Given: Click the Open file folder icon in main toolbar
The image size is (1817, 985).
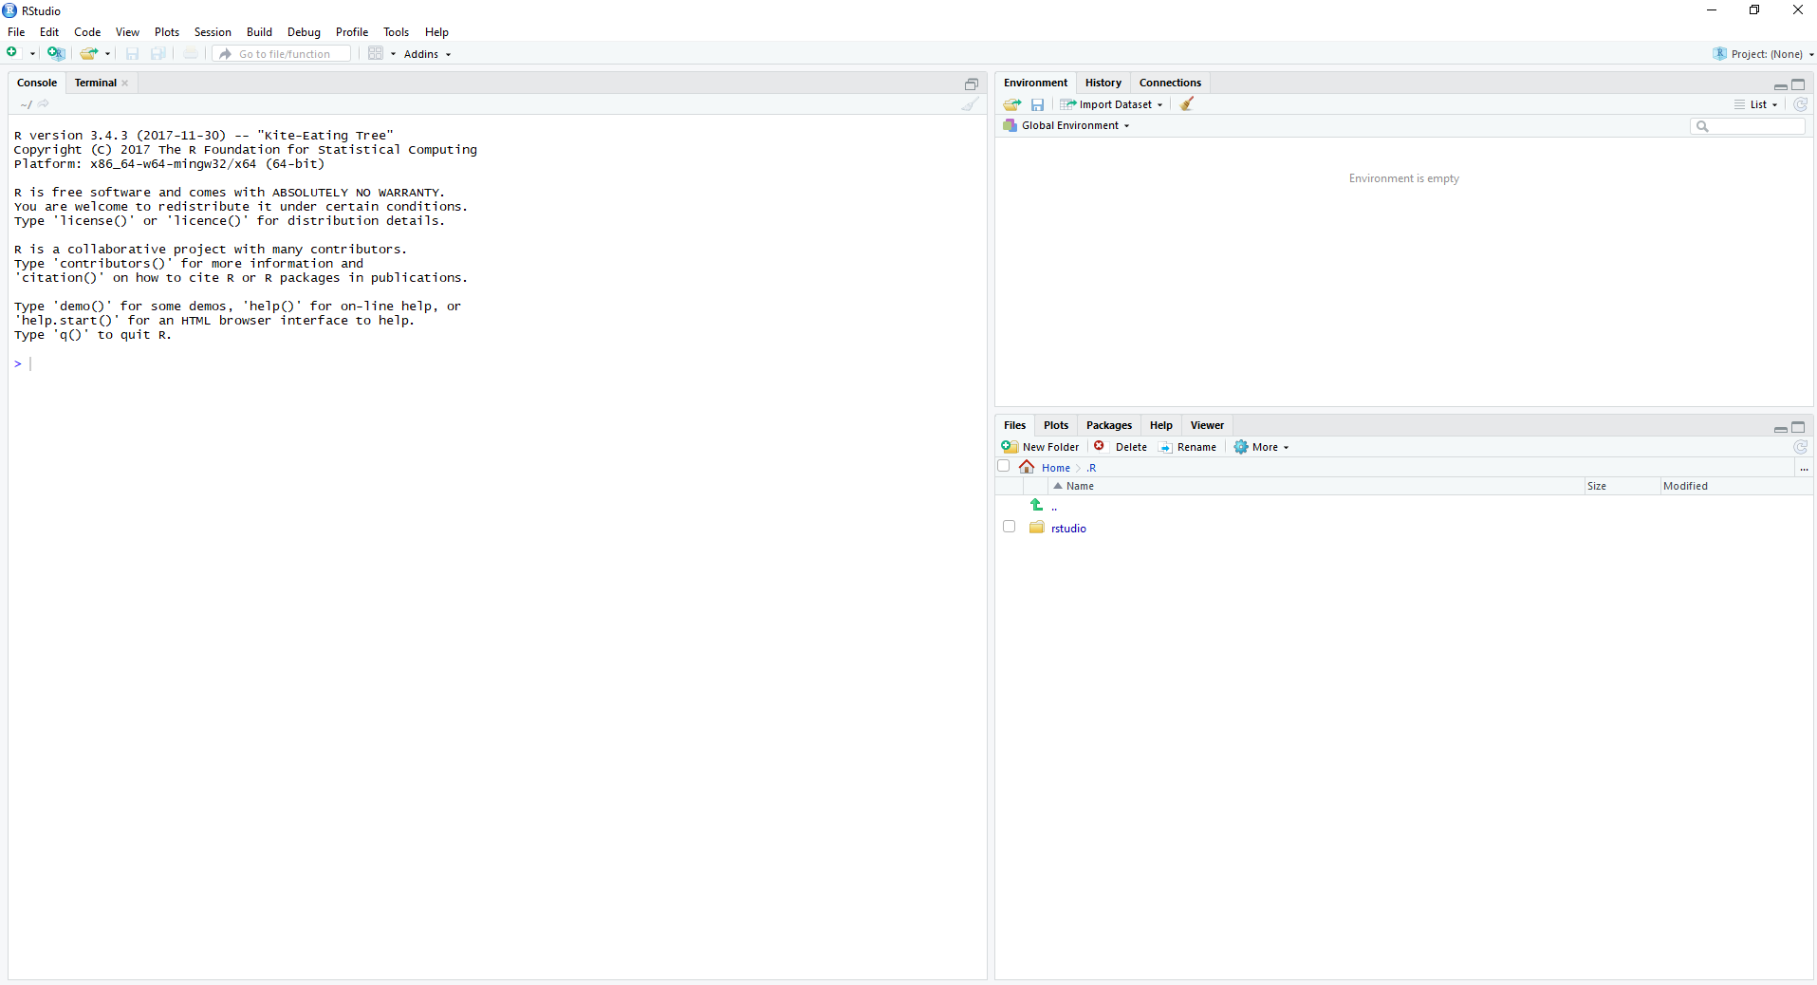Looking at the screenshot, I should click(88, 54).
